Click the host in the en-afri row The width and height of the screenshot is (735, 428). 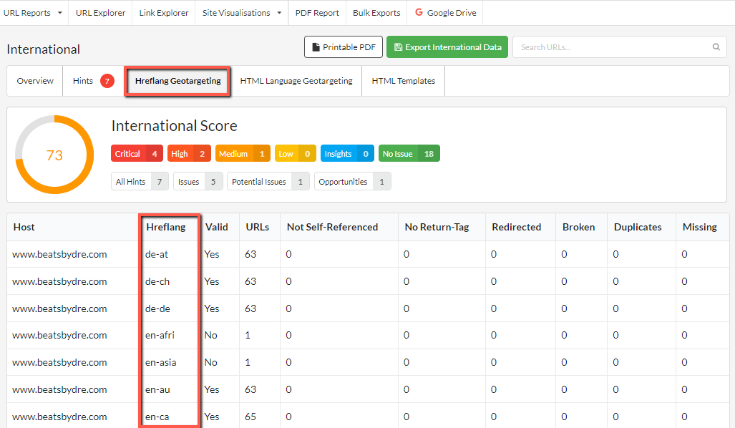pyautogui.click(x=59, y=335)
